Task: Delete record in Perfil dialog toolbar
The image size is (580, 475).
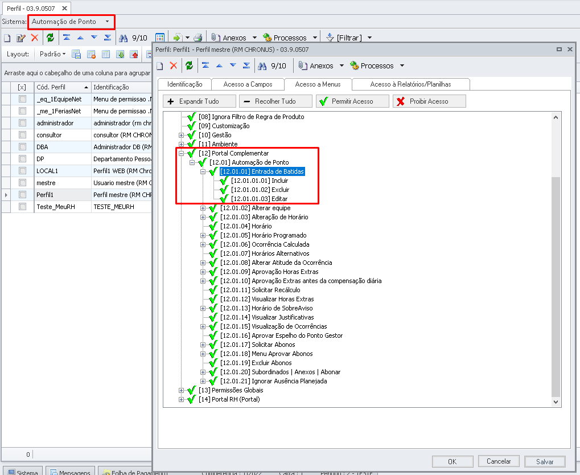Action: pyautogui.click(x=174, y=66)
